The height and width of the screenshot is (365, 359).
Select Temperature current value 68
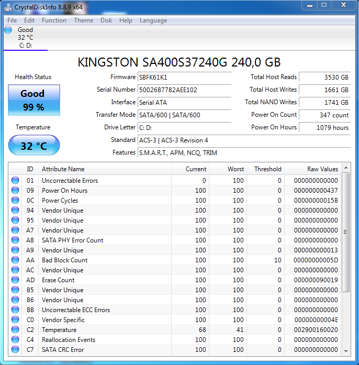click(x=202, y=329)
